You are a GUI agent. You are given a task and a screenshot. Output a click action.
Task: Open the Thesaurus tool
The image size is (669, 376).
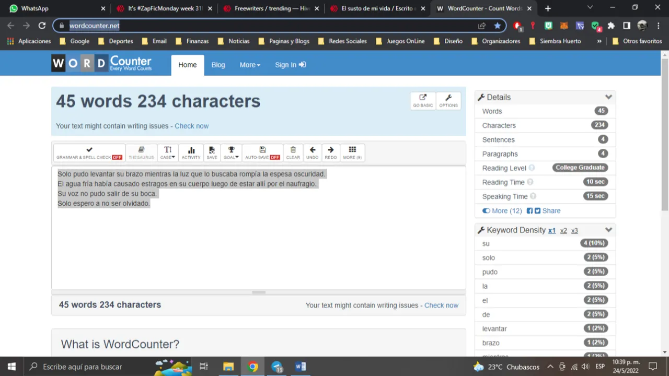[x=141, y=152]
